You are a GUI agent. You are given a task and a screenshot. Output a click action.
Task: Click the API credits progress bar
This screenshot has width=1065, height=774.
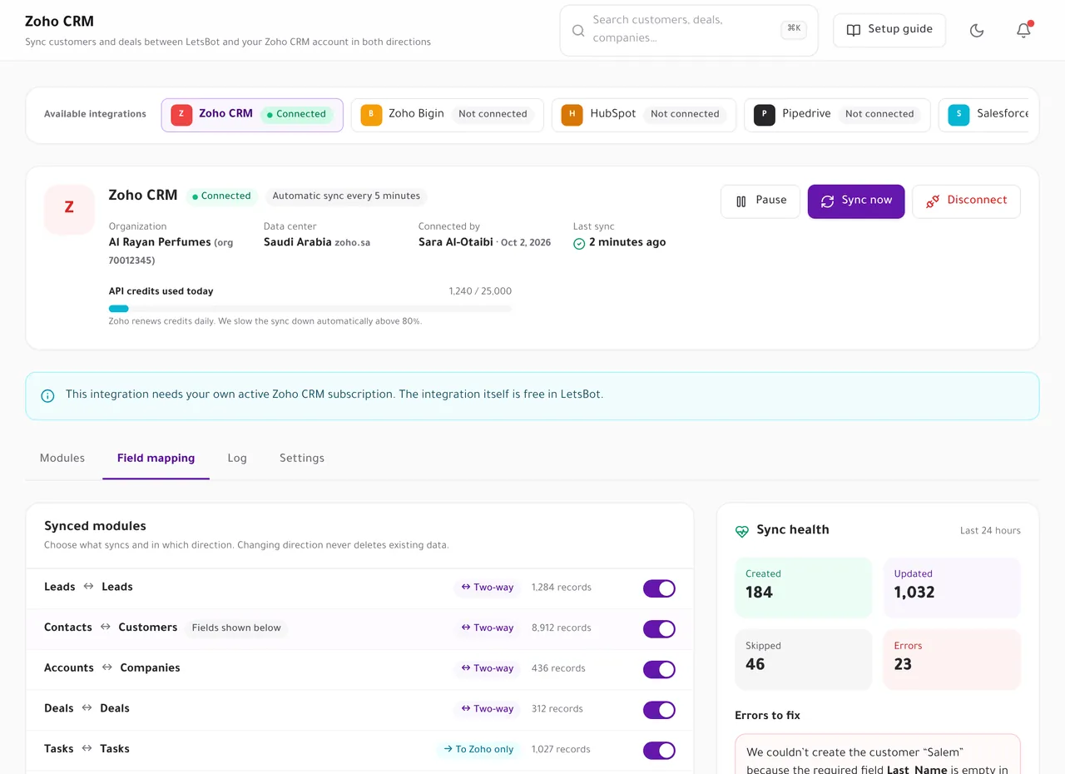(x=310, y=309)
